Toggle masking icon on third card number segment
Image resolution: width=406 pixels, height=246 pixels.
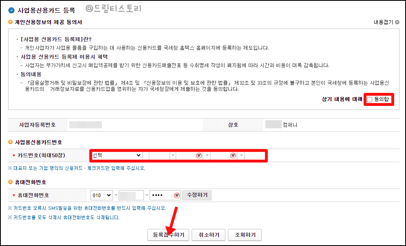coord(199,155)
